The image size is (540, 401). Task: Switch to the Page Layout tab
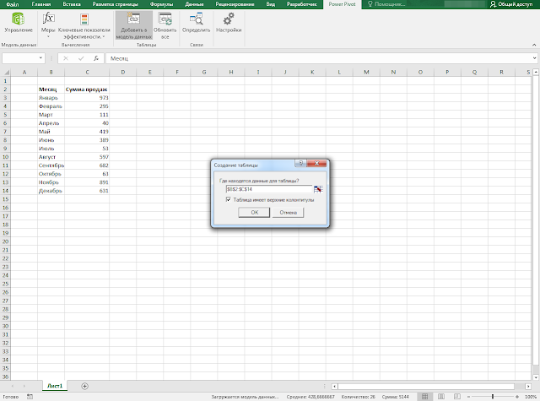pyautogui.click(x=115, y=4)
